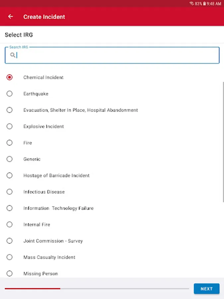Tap the back arrow icon
Image resolution: width=224 pixels, height=299 pixels.
(x=11, y=17)
